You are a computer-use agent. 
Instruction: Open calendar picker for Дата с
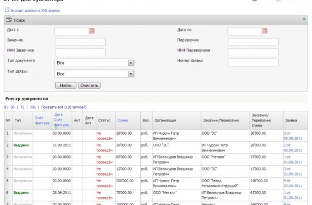[x=92, y=31]
